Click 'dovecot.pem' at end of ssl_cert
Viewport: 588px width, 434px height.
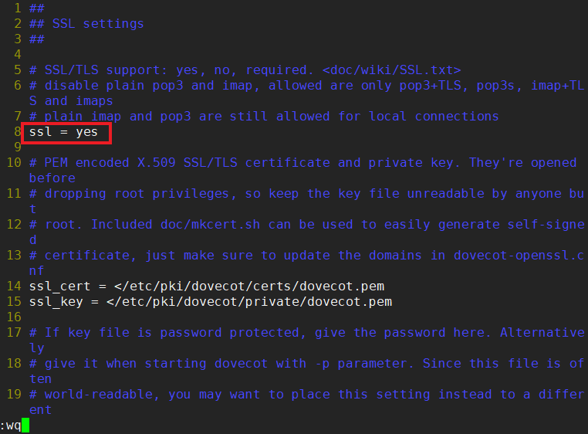(342, 287)
